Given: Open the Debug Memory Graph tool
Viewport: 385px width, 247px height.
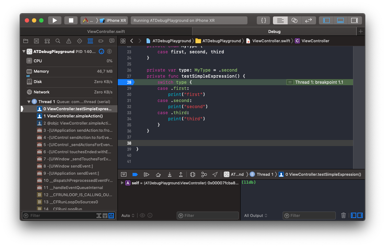Looking at the screenshot, I should point(204,174).
